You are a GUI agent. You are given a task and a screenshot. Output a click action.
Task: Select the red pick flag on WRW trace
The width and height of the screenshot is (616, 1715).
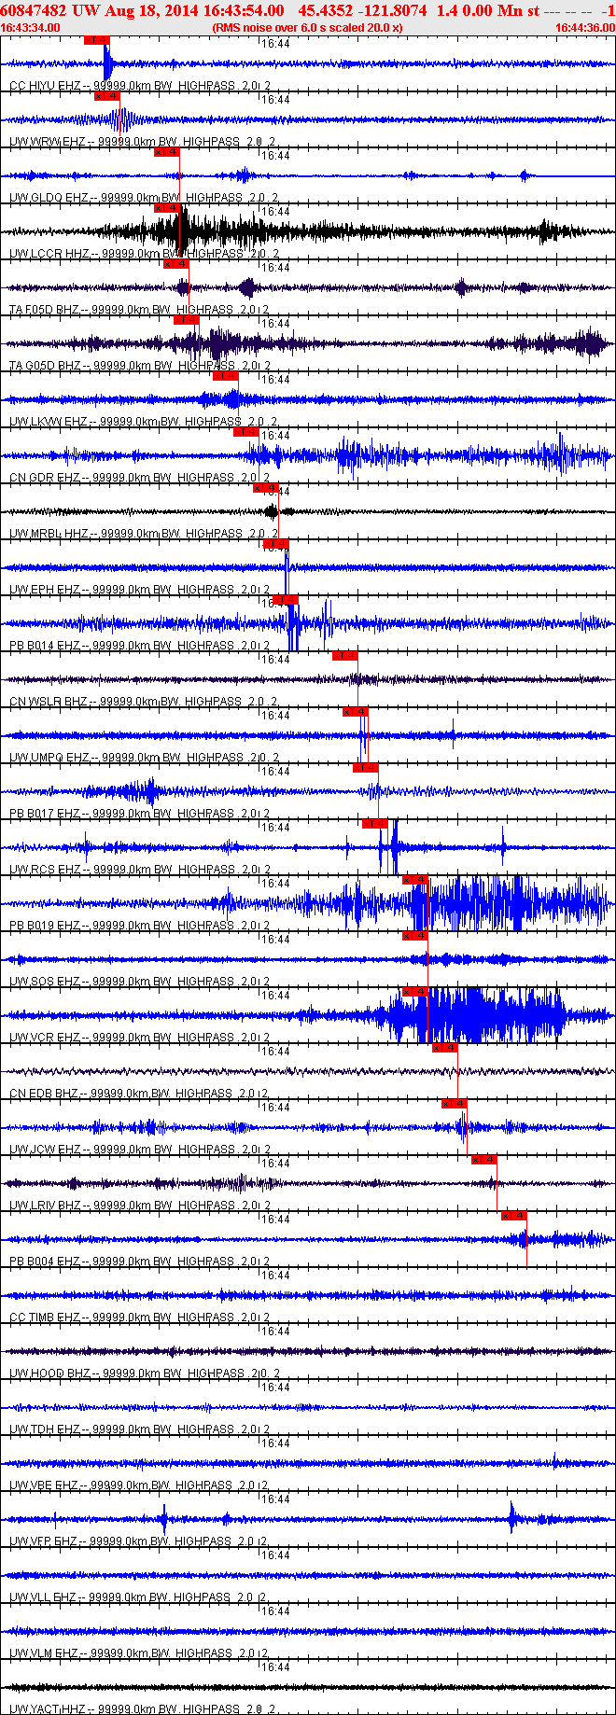pos(107,96)
